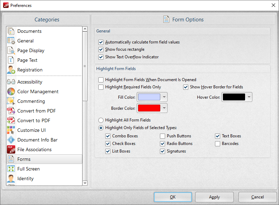Select Highlight All Form Fields radio
279x205 pixels.
pos(101,120)
